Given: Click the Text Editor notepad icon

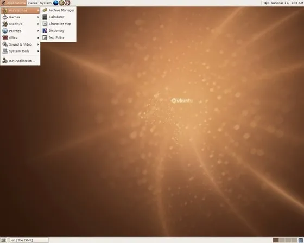Looking at the screenshot, I should click(45, 37).
